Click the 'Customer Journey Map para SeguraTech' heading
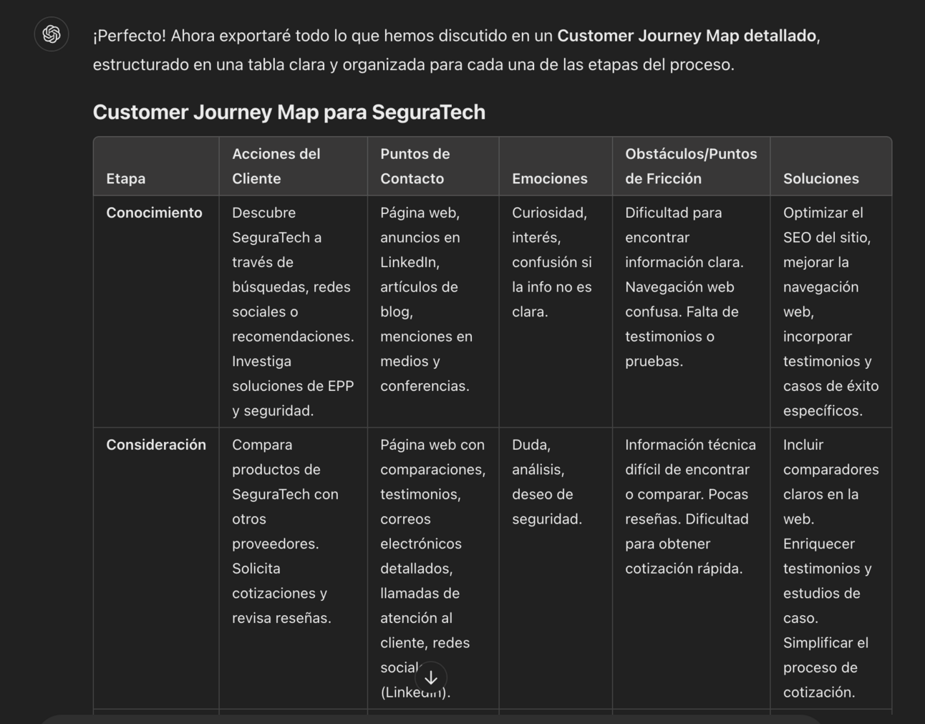Screen dimensions: 925x724 click(289, 112)
